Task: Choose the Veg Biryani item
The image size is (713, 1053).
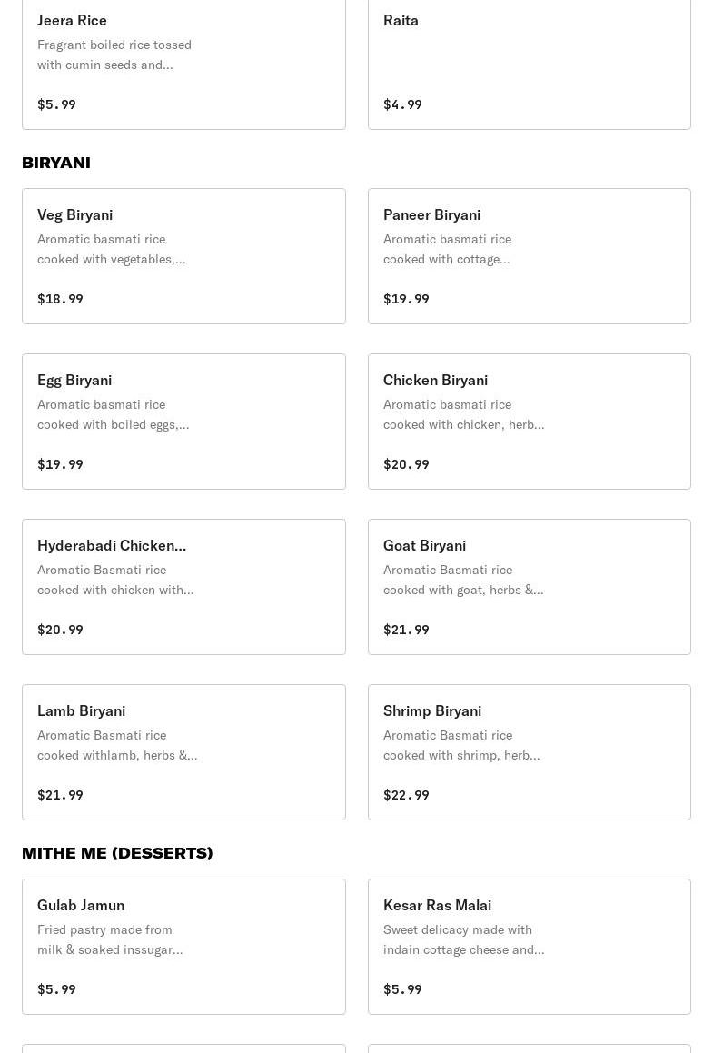Action: pyautogui.click(x=74, y=214)
